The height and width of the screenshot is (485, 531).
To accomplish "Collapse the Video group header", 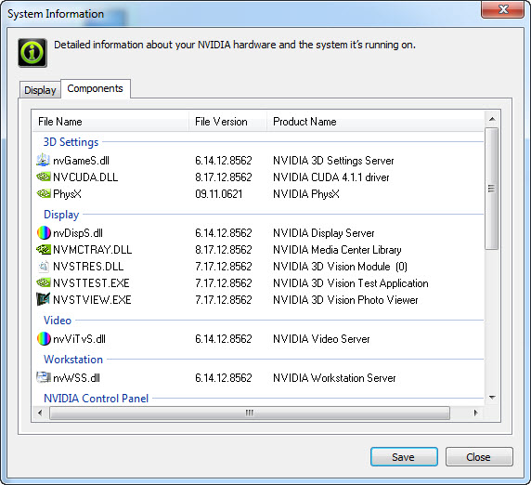I will (58, 321).
